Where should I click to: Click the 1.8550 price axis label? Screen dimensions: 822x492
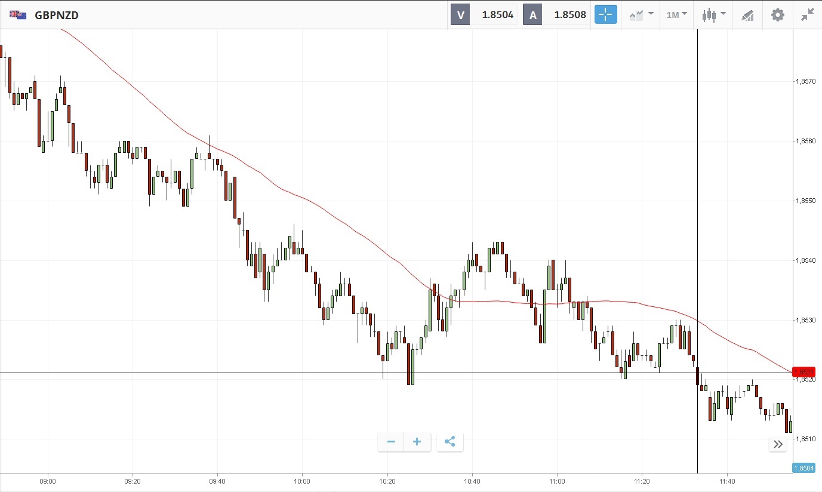[806, 201]
